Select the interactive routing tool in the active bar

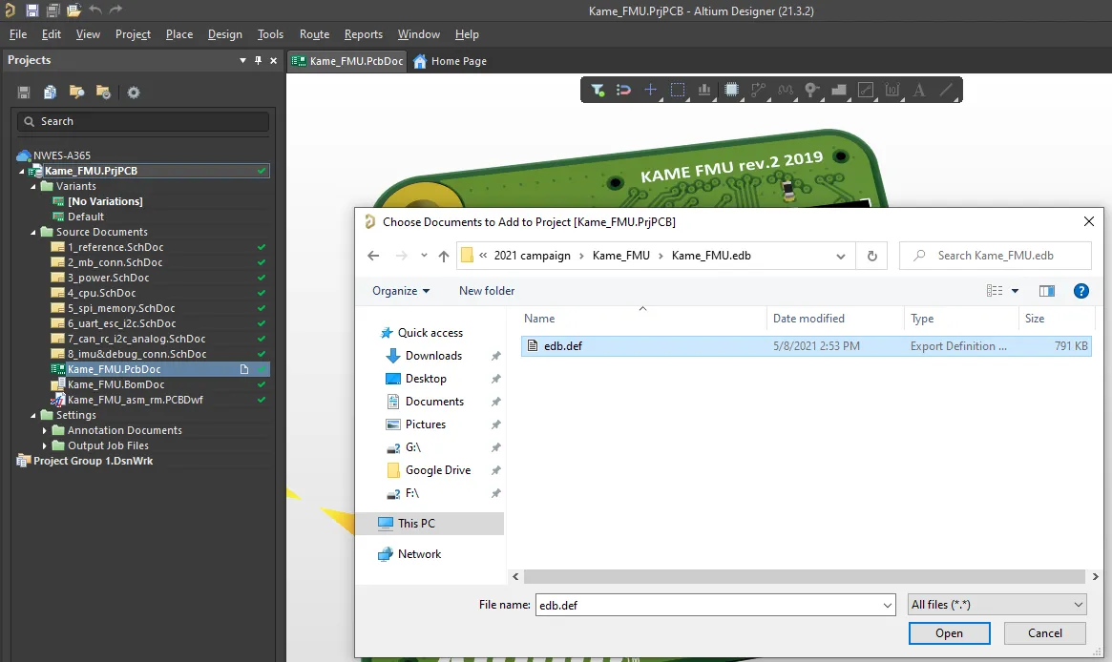click(x=757, y=90)
